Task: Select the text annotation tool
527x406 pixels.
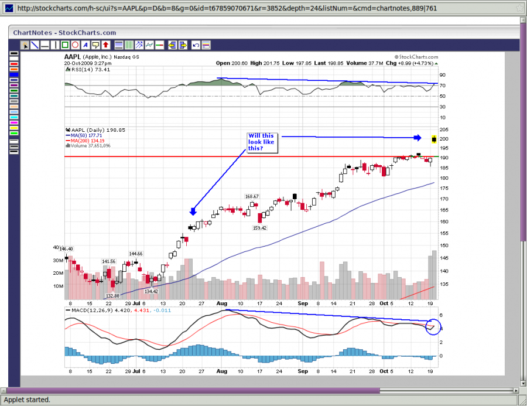Action: tap(85, 45)
